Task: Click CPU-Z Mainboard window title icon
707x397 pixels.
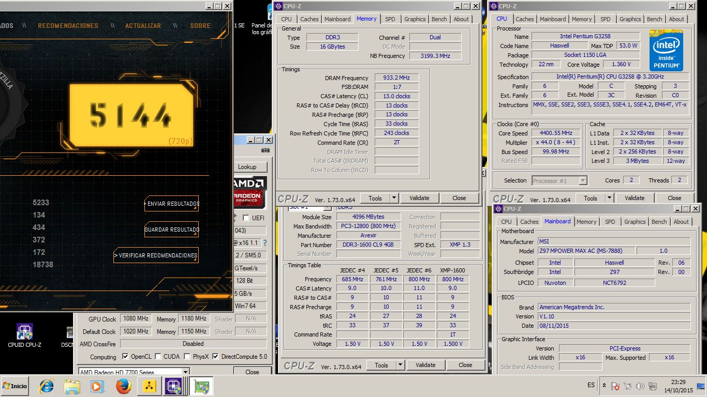Action: coord(498,209)
